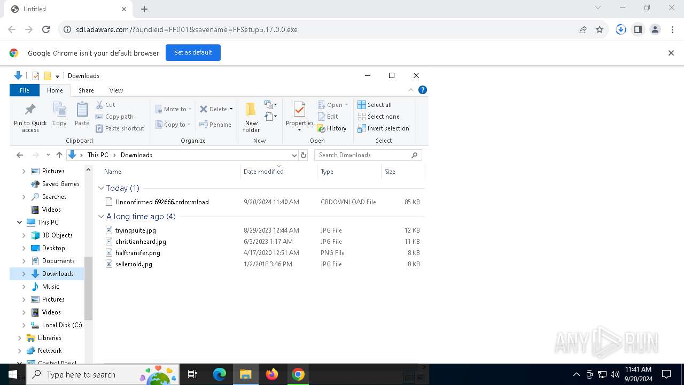Open Firefox from taskbar

272,374
